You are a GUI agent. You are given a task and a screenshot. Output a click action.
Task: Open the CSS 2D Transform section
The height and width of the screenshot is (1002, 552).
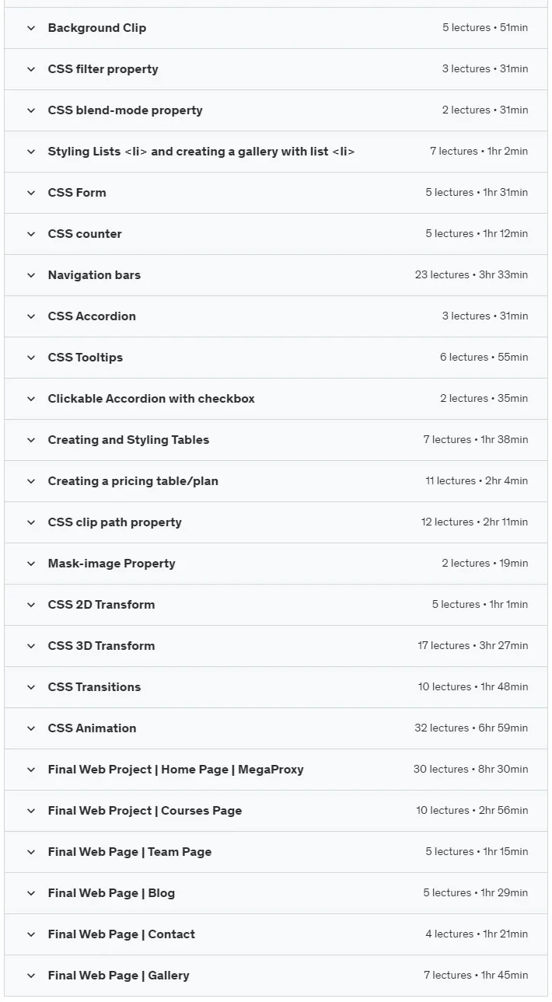click(276, 605)
